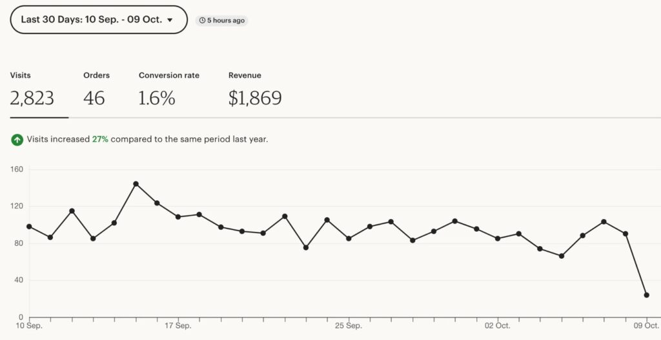Click the green 27% increase text
The width and height of the screenshot is (661, 340).
point(100,139)
